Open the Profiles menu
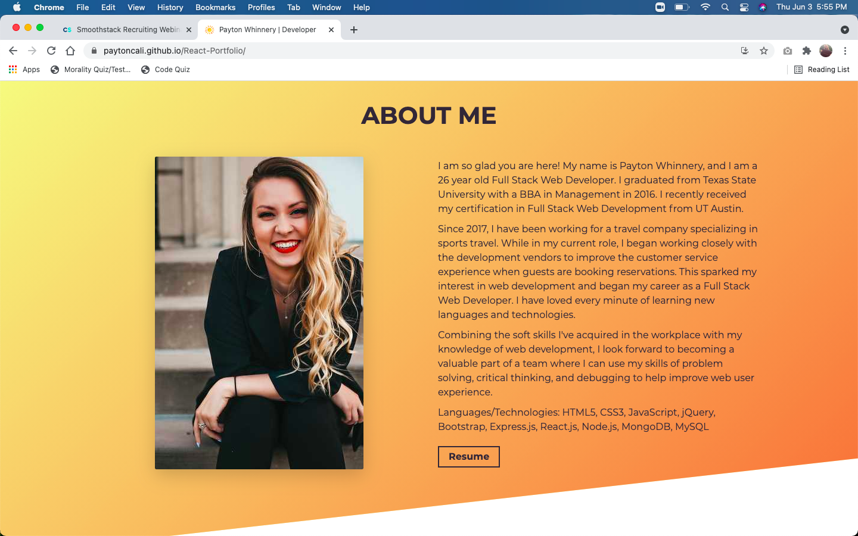This screenshot has height=536, width=858. pos(262,7)
